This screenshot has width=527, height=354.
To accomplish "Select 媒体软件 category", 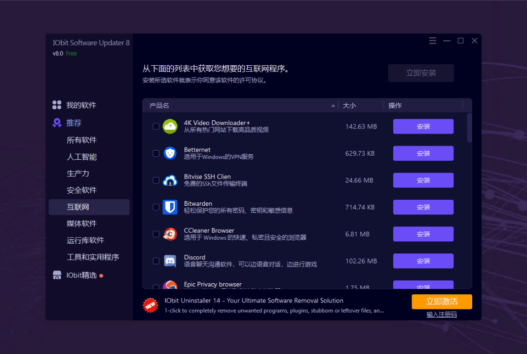I will click(x=82, y=224).
